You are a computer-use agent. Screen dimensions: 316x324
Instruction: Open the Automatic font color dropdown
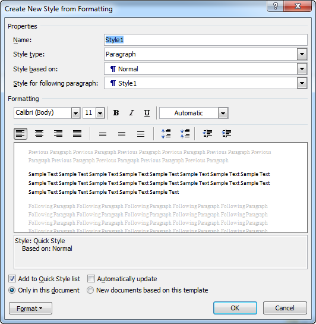coord(223,113)
